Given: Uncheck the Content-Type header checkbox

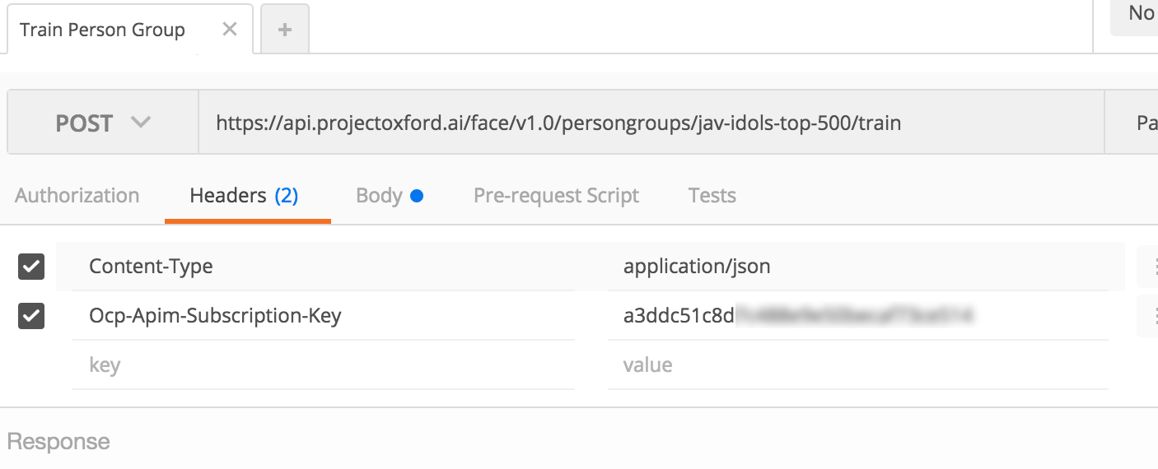Looking at the screenshot, I should 31,267.
